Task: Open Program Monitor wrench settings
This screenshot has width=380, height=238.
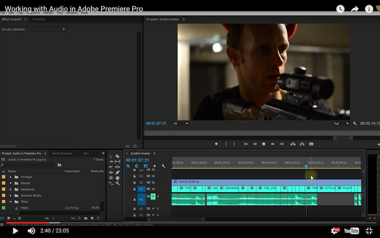Action: pyautogui.click(x=355, y=123)
